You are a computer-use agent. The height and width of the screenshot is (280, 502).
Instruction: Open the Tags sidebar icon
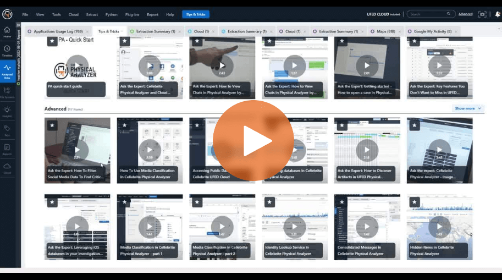[7, 130]
